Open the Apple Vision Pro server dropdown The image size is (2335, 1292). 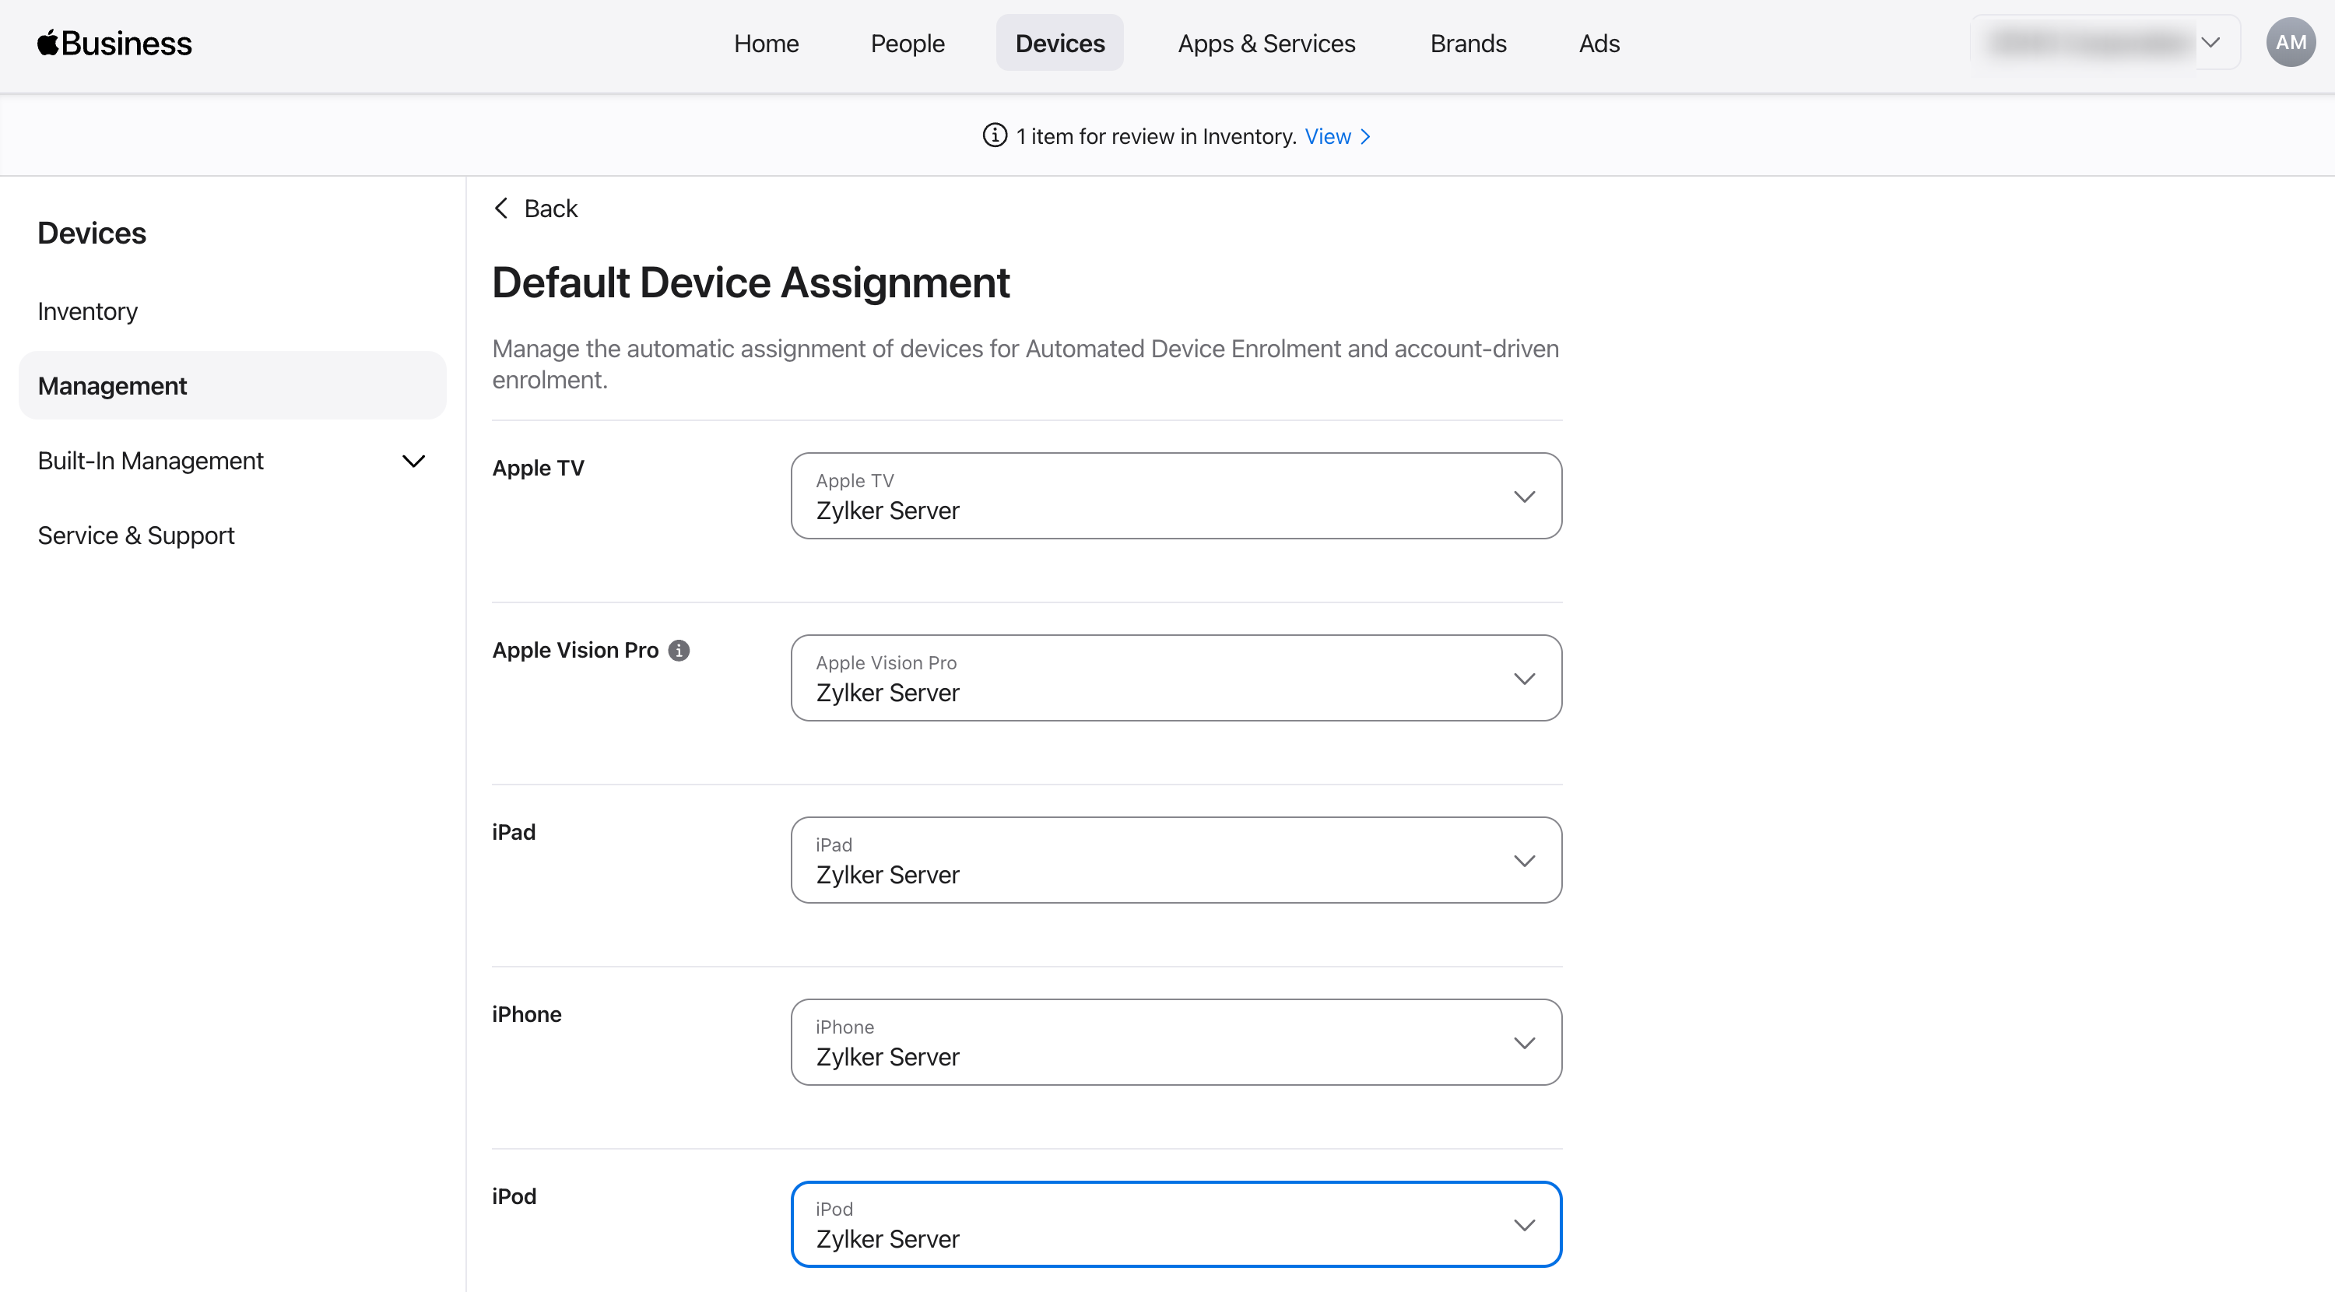click(x=1175, y=678)
